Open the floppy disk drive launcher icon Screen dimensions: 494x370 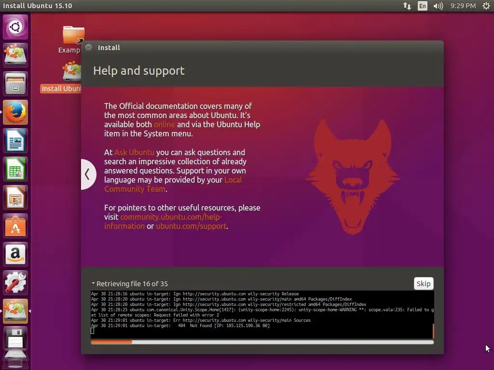[15, 339]
